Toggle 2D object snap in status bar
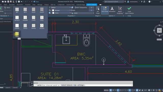Screen dimensions: 163x92 tap(132, 90)
